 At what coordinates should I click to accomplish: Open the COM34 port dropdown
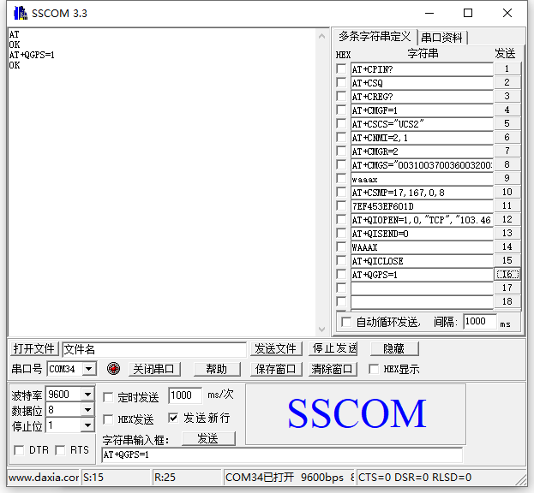tap(89, 369)
